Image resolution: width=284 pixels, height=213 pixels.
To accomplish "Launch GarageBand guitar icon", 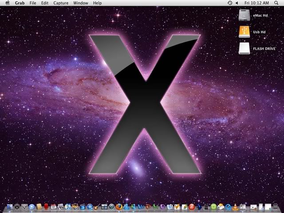I will (x=97, y=207).
